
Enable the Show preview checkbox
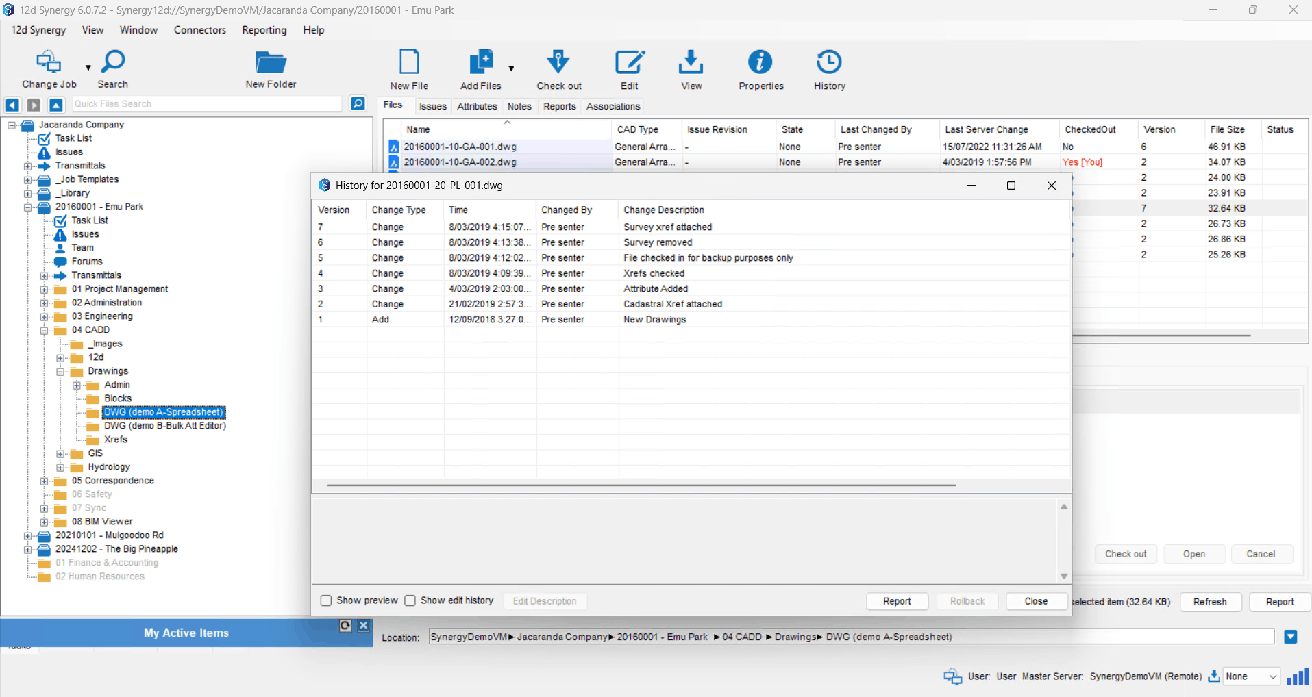point(326,600)
